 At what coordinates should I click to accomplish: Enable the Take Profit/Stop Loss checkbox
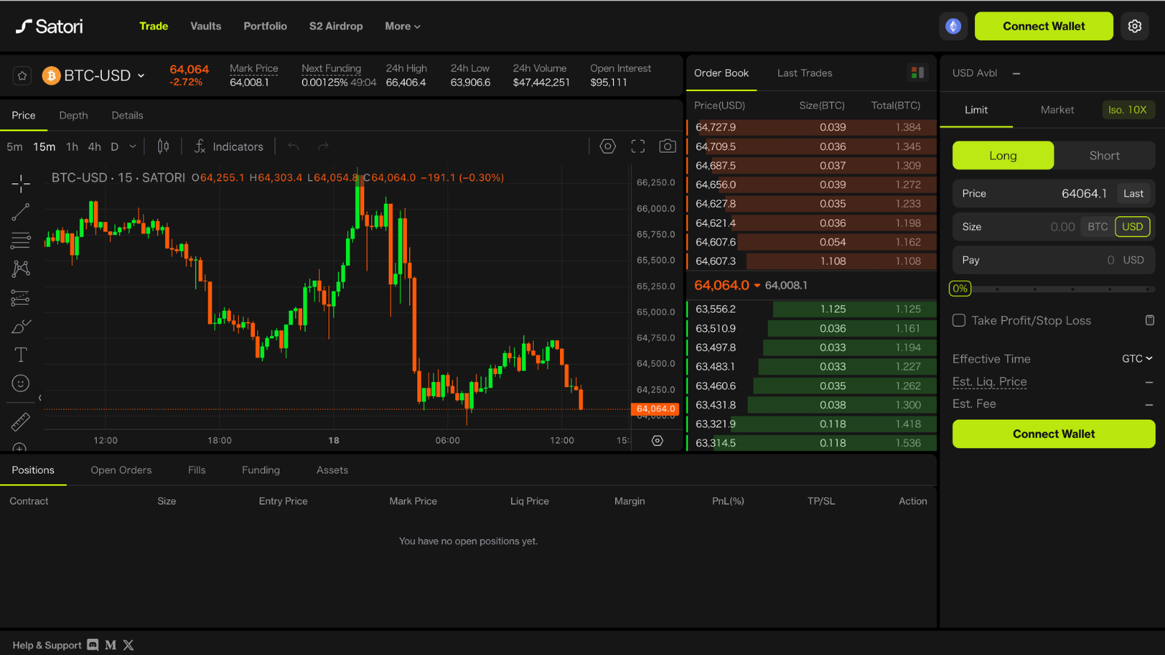pyautogui.click(x=959, y=320)
